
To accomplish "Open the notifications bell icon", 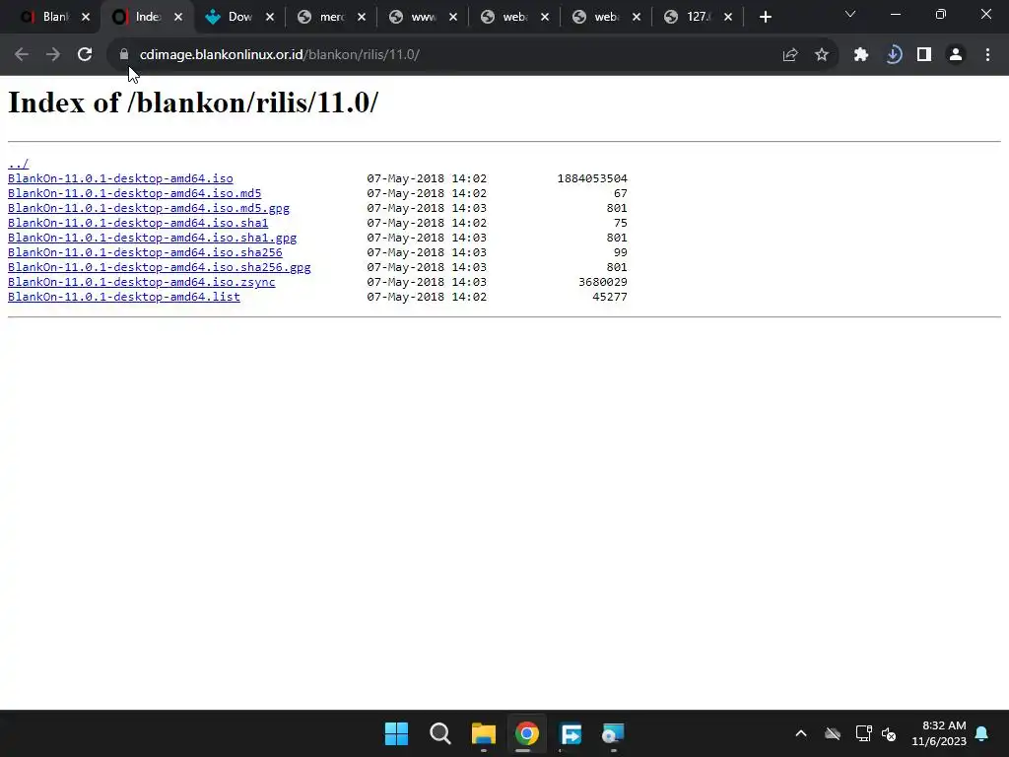I will click(x=982, y=733).
